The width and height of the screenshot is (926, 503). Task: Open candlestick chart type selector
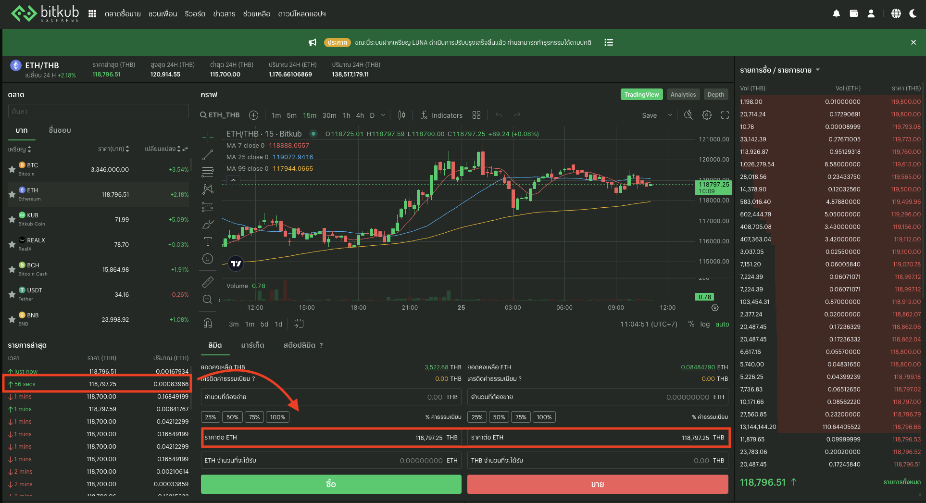pos(401,115)
